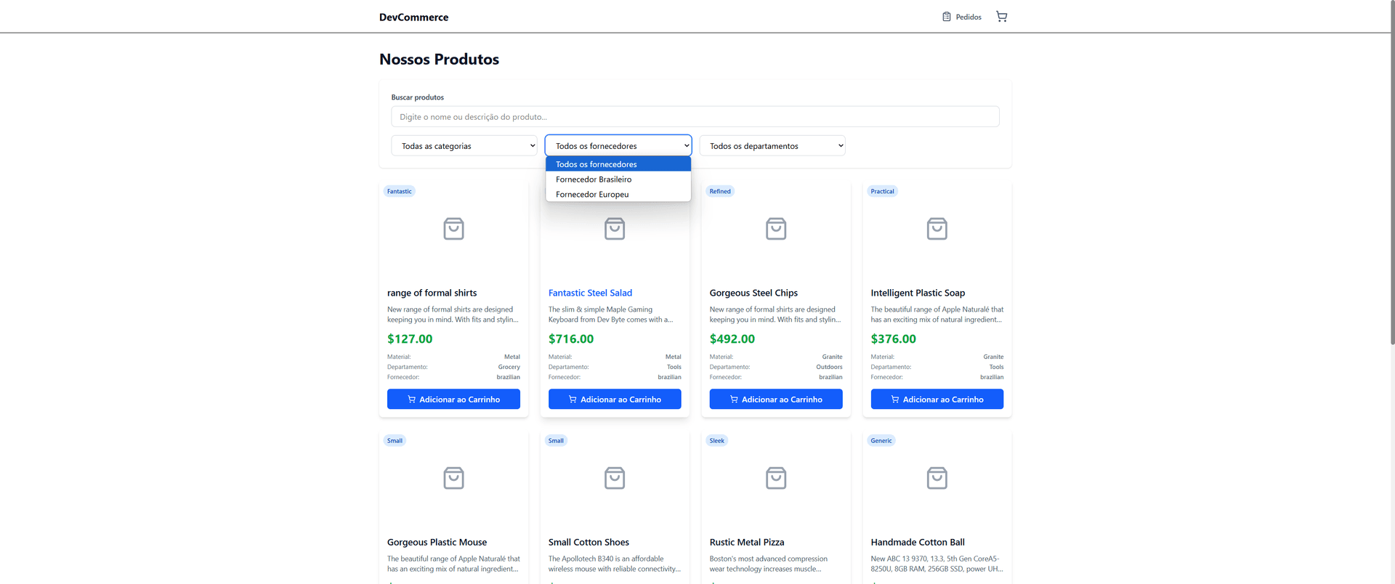Click the $716.00 price

571,338
